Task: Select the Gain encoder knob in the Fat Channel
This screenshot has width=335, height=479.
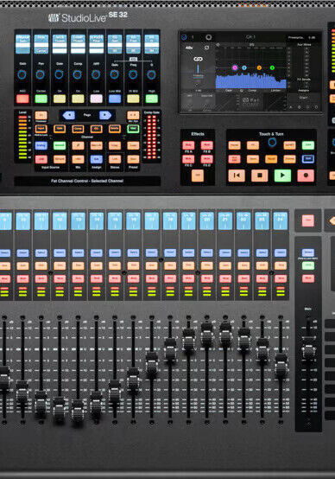Action: (22, 74)
